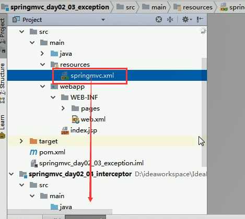The width and height of the screenshot is (245, 219).
Task: Select springmvc_day02_04_interceptor module label
Action: 80,174
